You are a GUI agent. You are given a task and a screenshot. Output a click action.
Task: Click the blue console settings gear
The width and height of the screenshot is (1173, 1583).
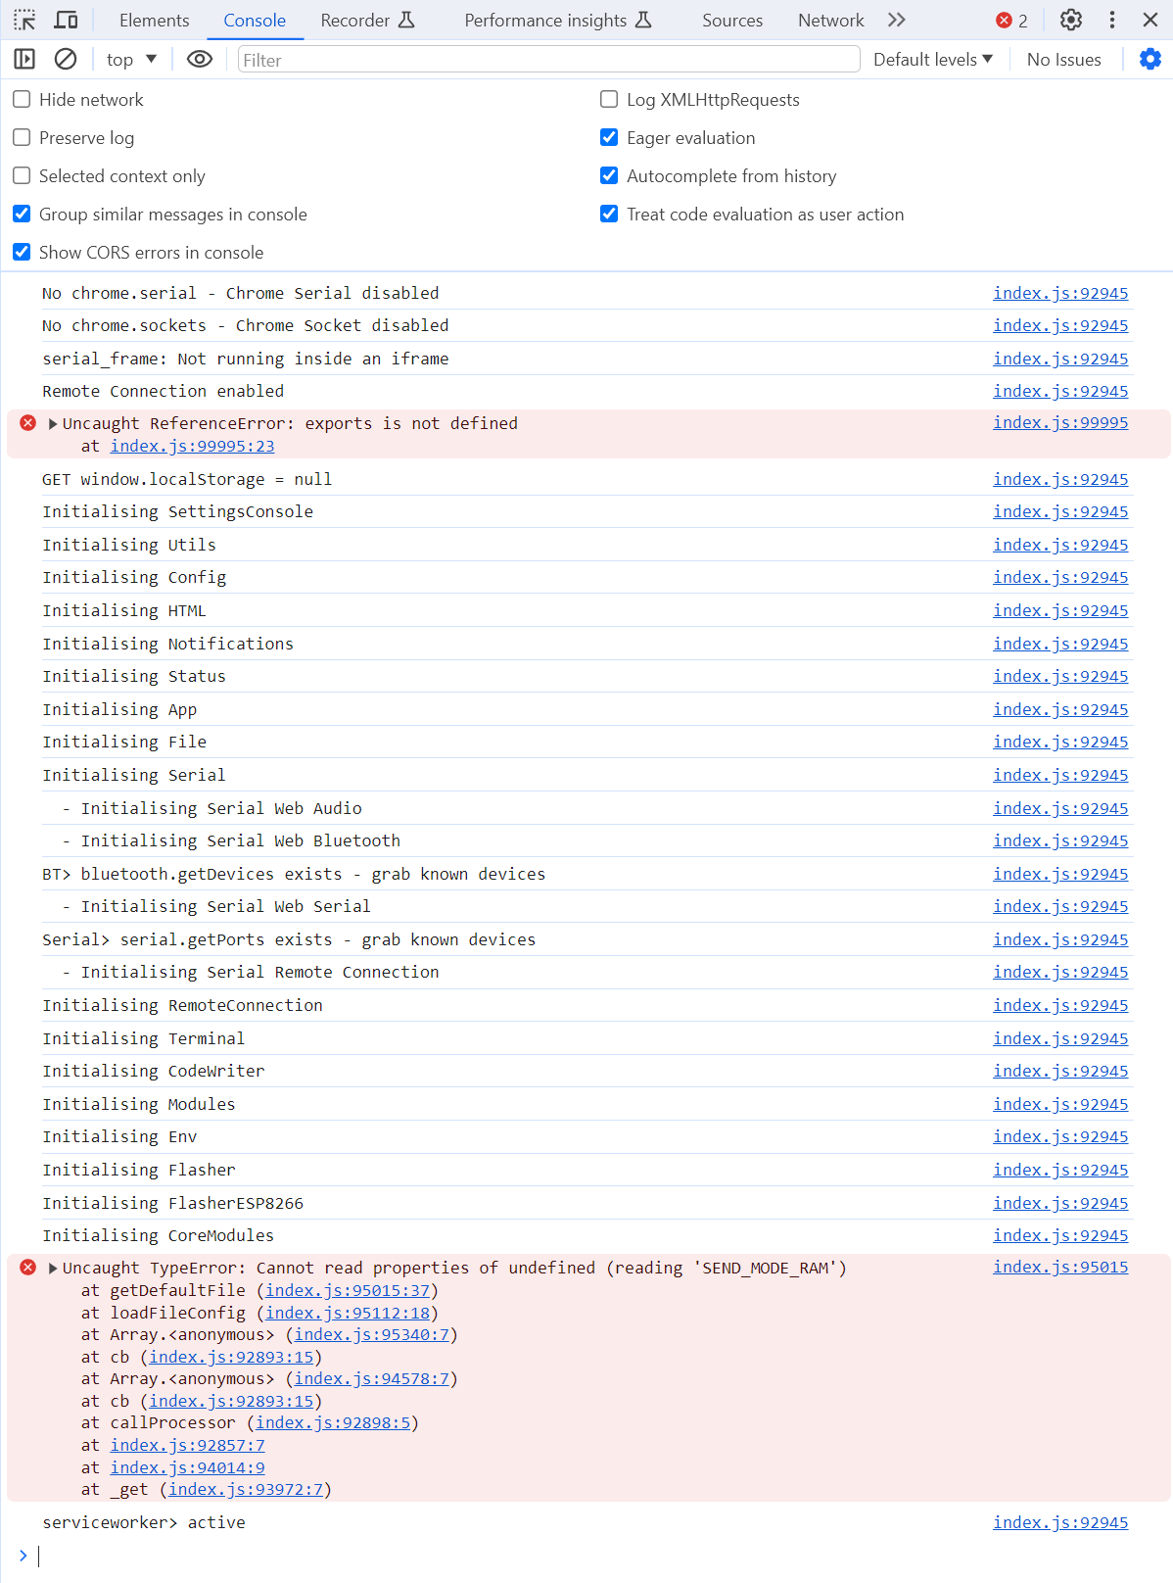(1150, 60)
